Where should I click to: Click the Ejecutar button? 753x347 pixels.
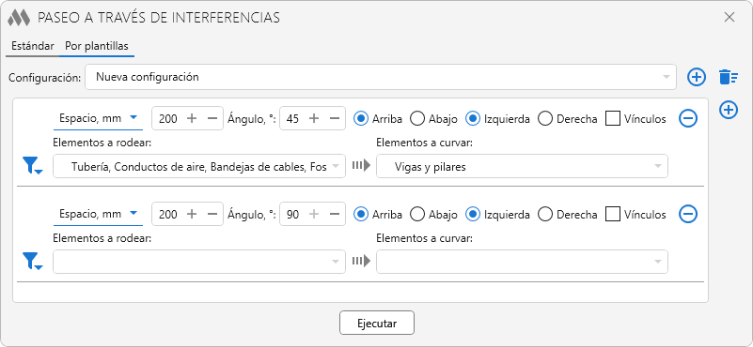pyautogui.click(x=377, y=323)
